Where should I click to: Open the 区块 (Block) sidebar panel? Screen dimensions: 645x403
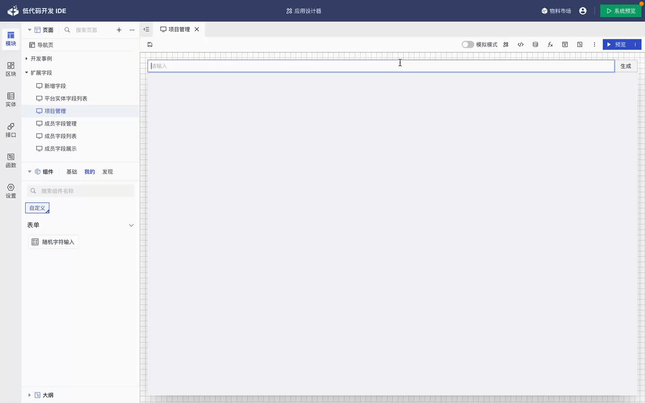(11, 69)
